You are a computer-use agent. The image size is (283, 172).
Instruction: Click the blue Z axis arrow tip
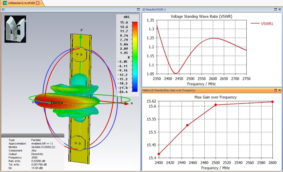pyautogui.click(x=37, y=102)
